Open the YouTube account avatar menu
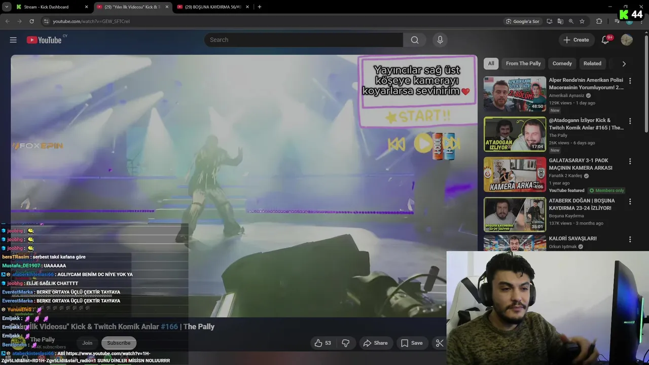 [x=627, y=40]
